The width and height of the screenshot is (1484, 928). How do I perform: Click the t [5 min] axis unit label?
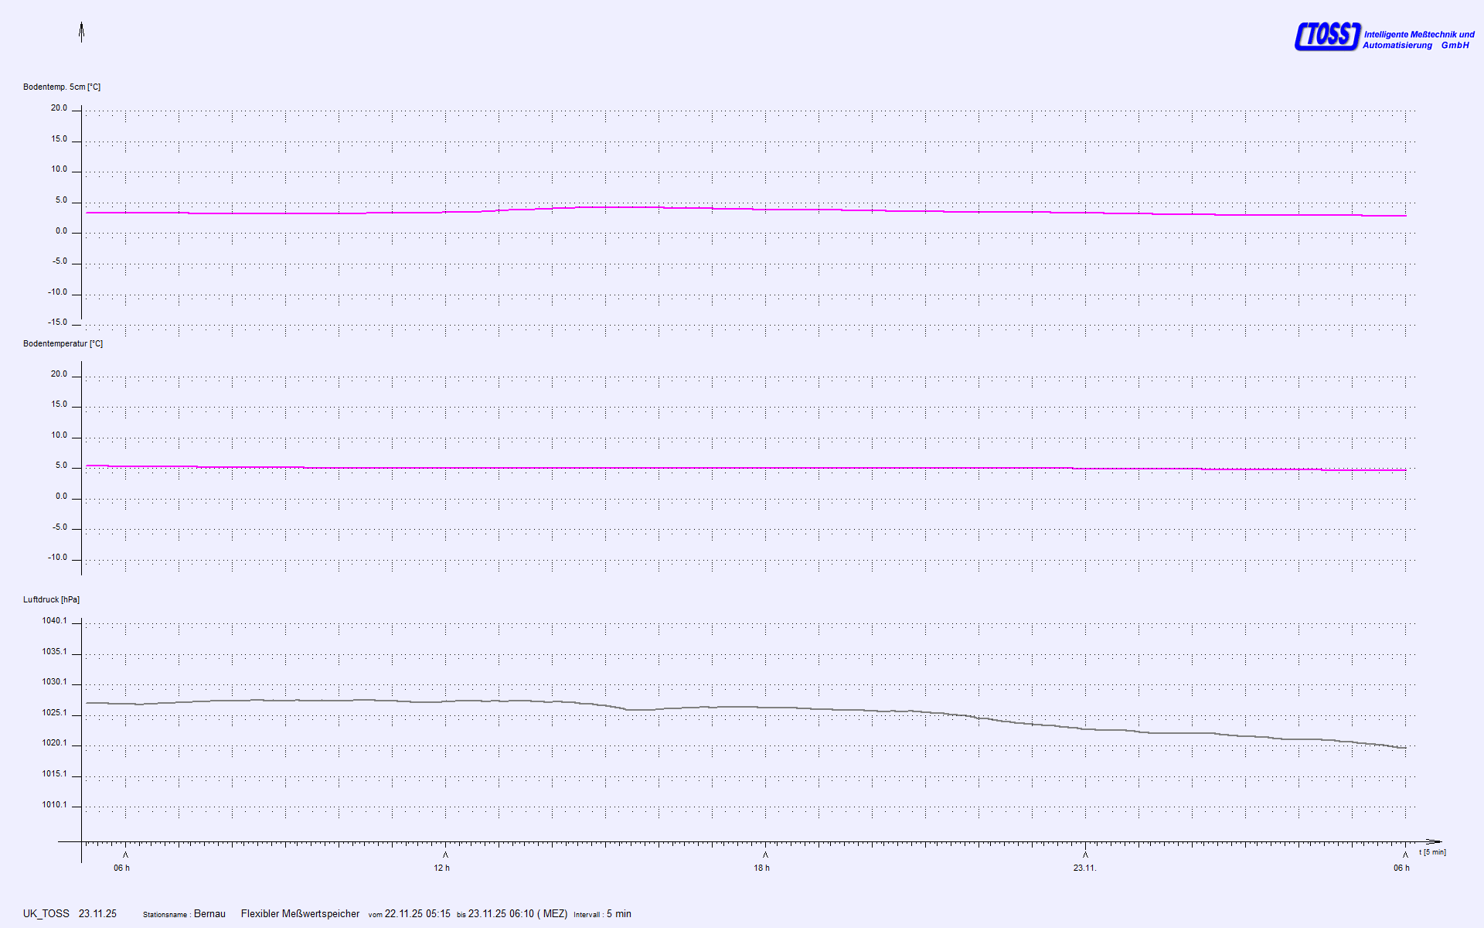(x=1432, y=852)
